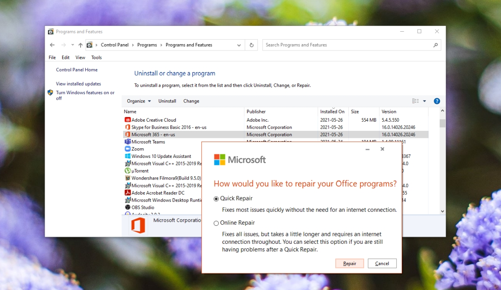This screenshot has height=290, width=501.
Task: Click Programs in the address breadcrumb
Action: coord(147,45)
